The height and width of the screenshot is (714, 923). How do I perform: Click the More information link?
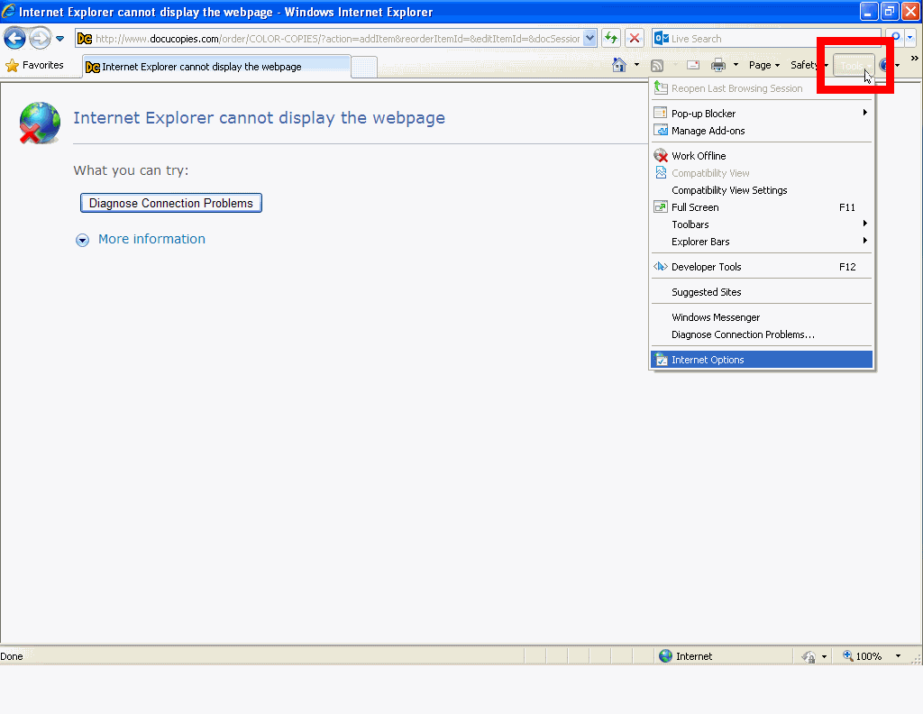151,239
